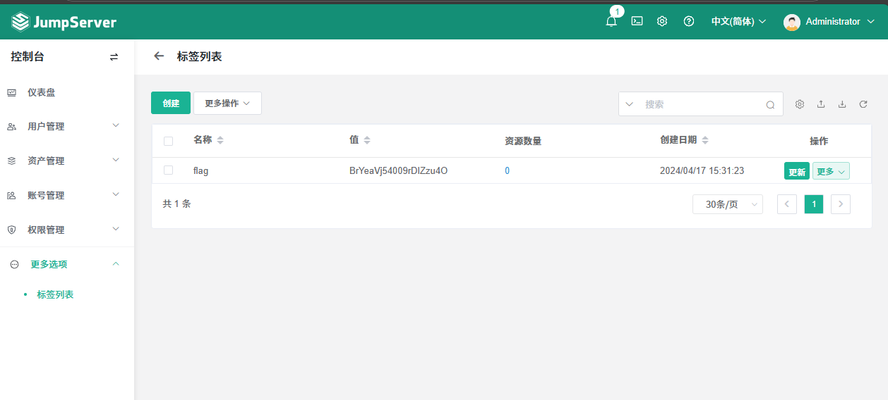Image resolution: width=888 pixels, height=400 pixels.
Task: Expand 权限管理 menu chevron
Action: pos(116,229)
